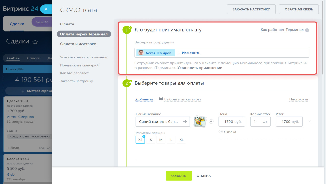Select clothing size XL

coord(181,140)
